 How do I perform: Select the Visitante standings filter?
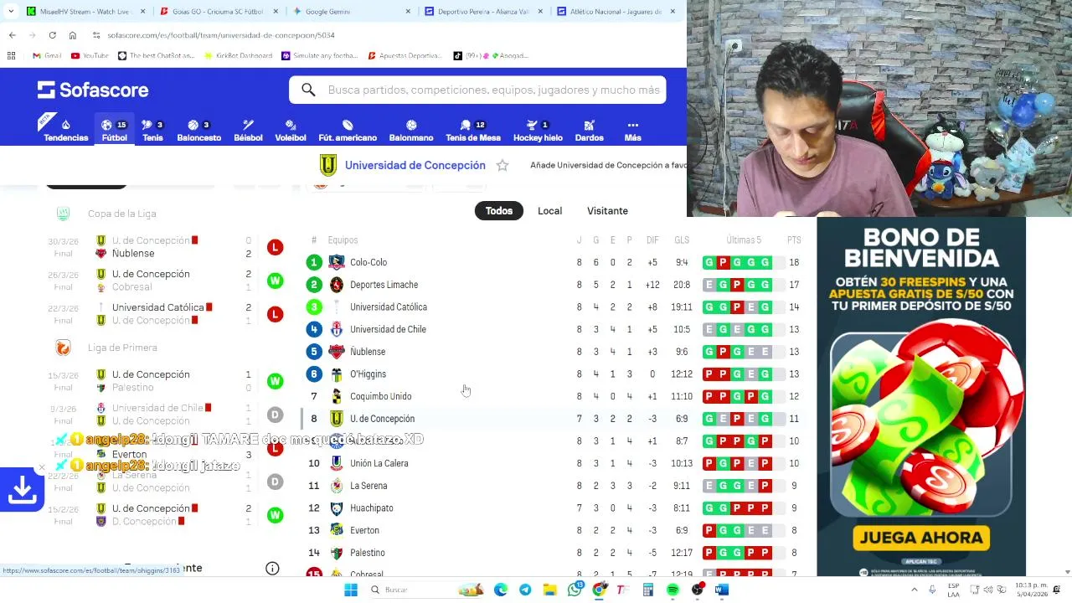click(x=607, y=210)
